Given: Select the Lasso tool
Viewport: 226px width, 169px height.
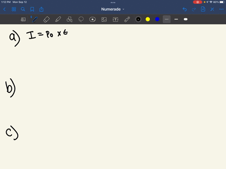Looking at the screenshot, I should coord(81,19).
